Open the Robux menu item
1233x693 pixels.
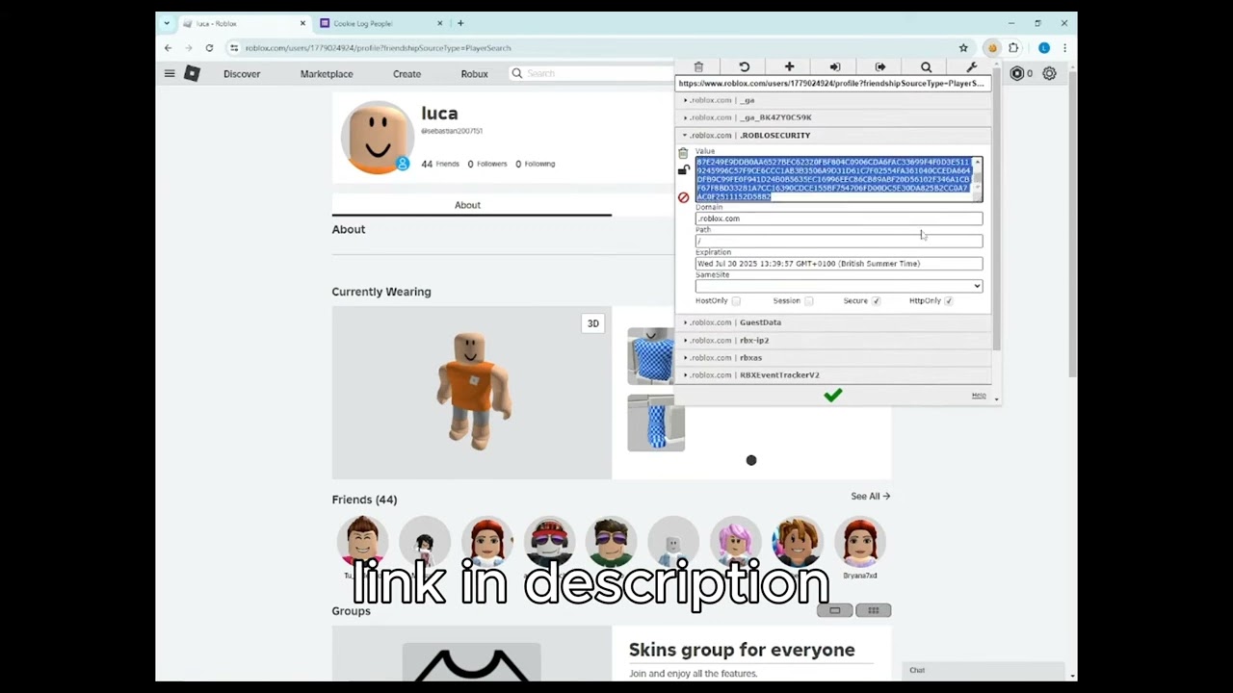tap(474, 73)
